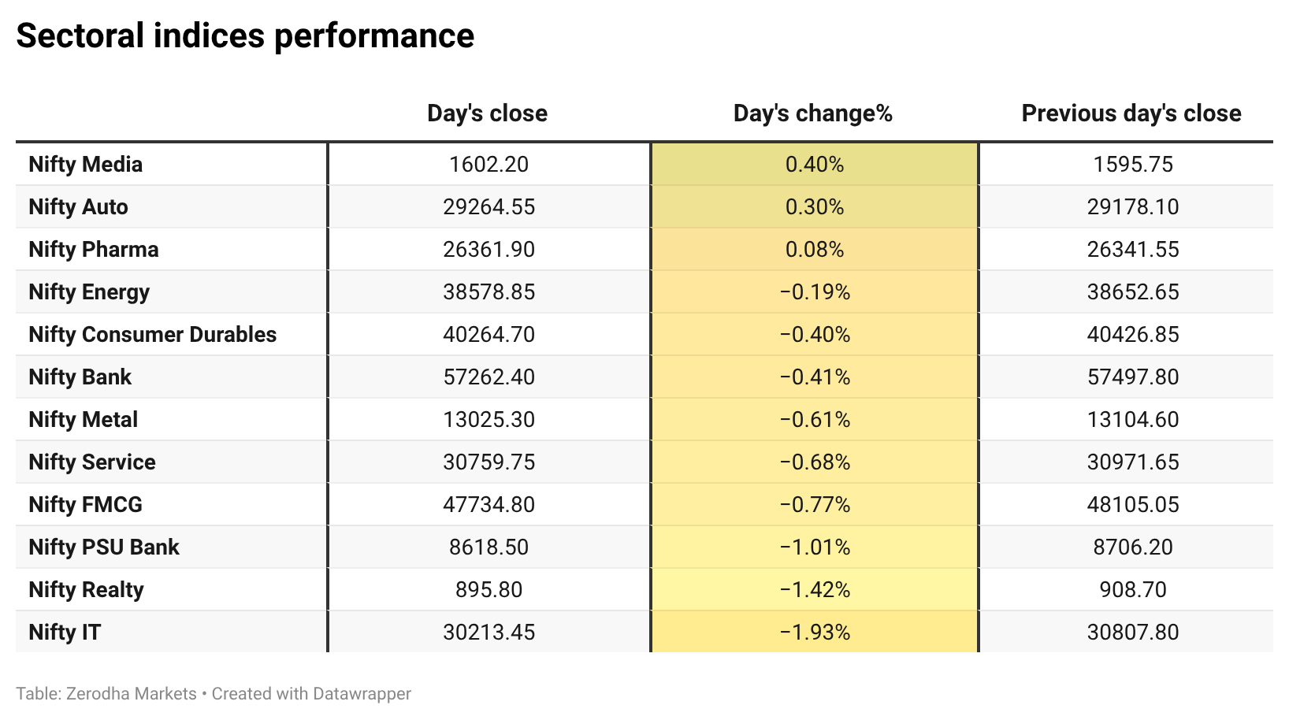This screenshot has width=1289, height=720.
Task: Click the Day's close column header
Action: click(x=487, y=113)
